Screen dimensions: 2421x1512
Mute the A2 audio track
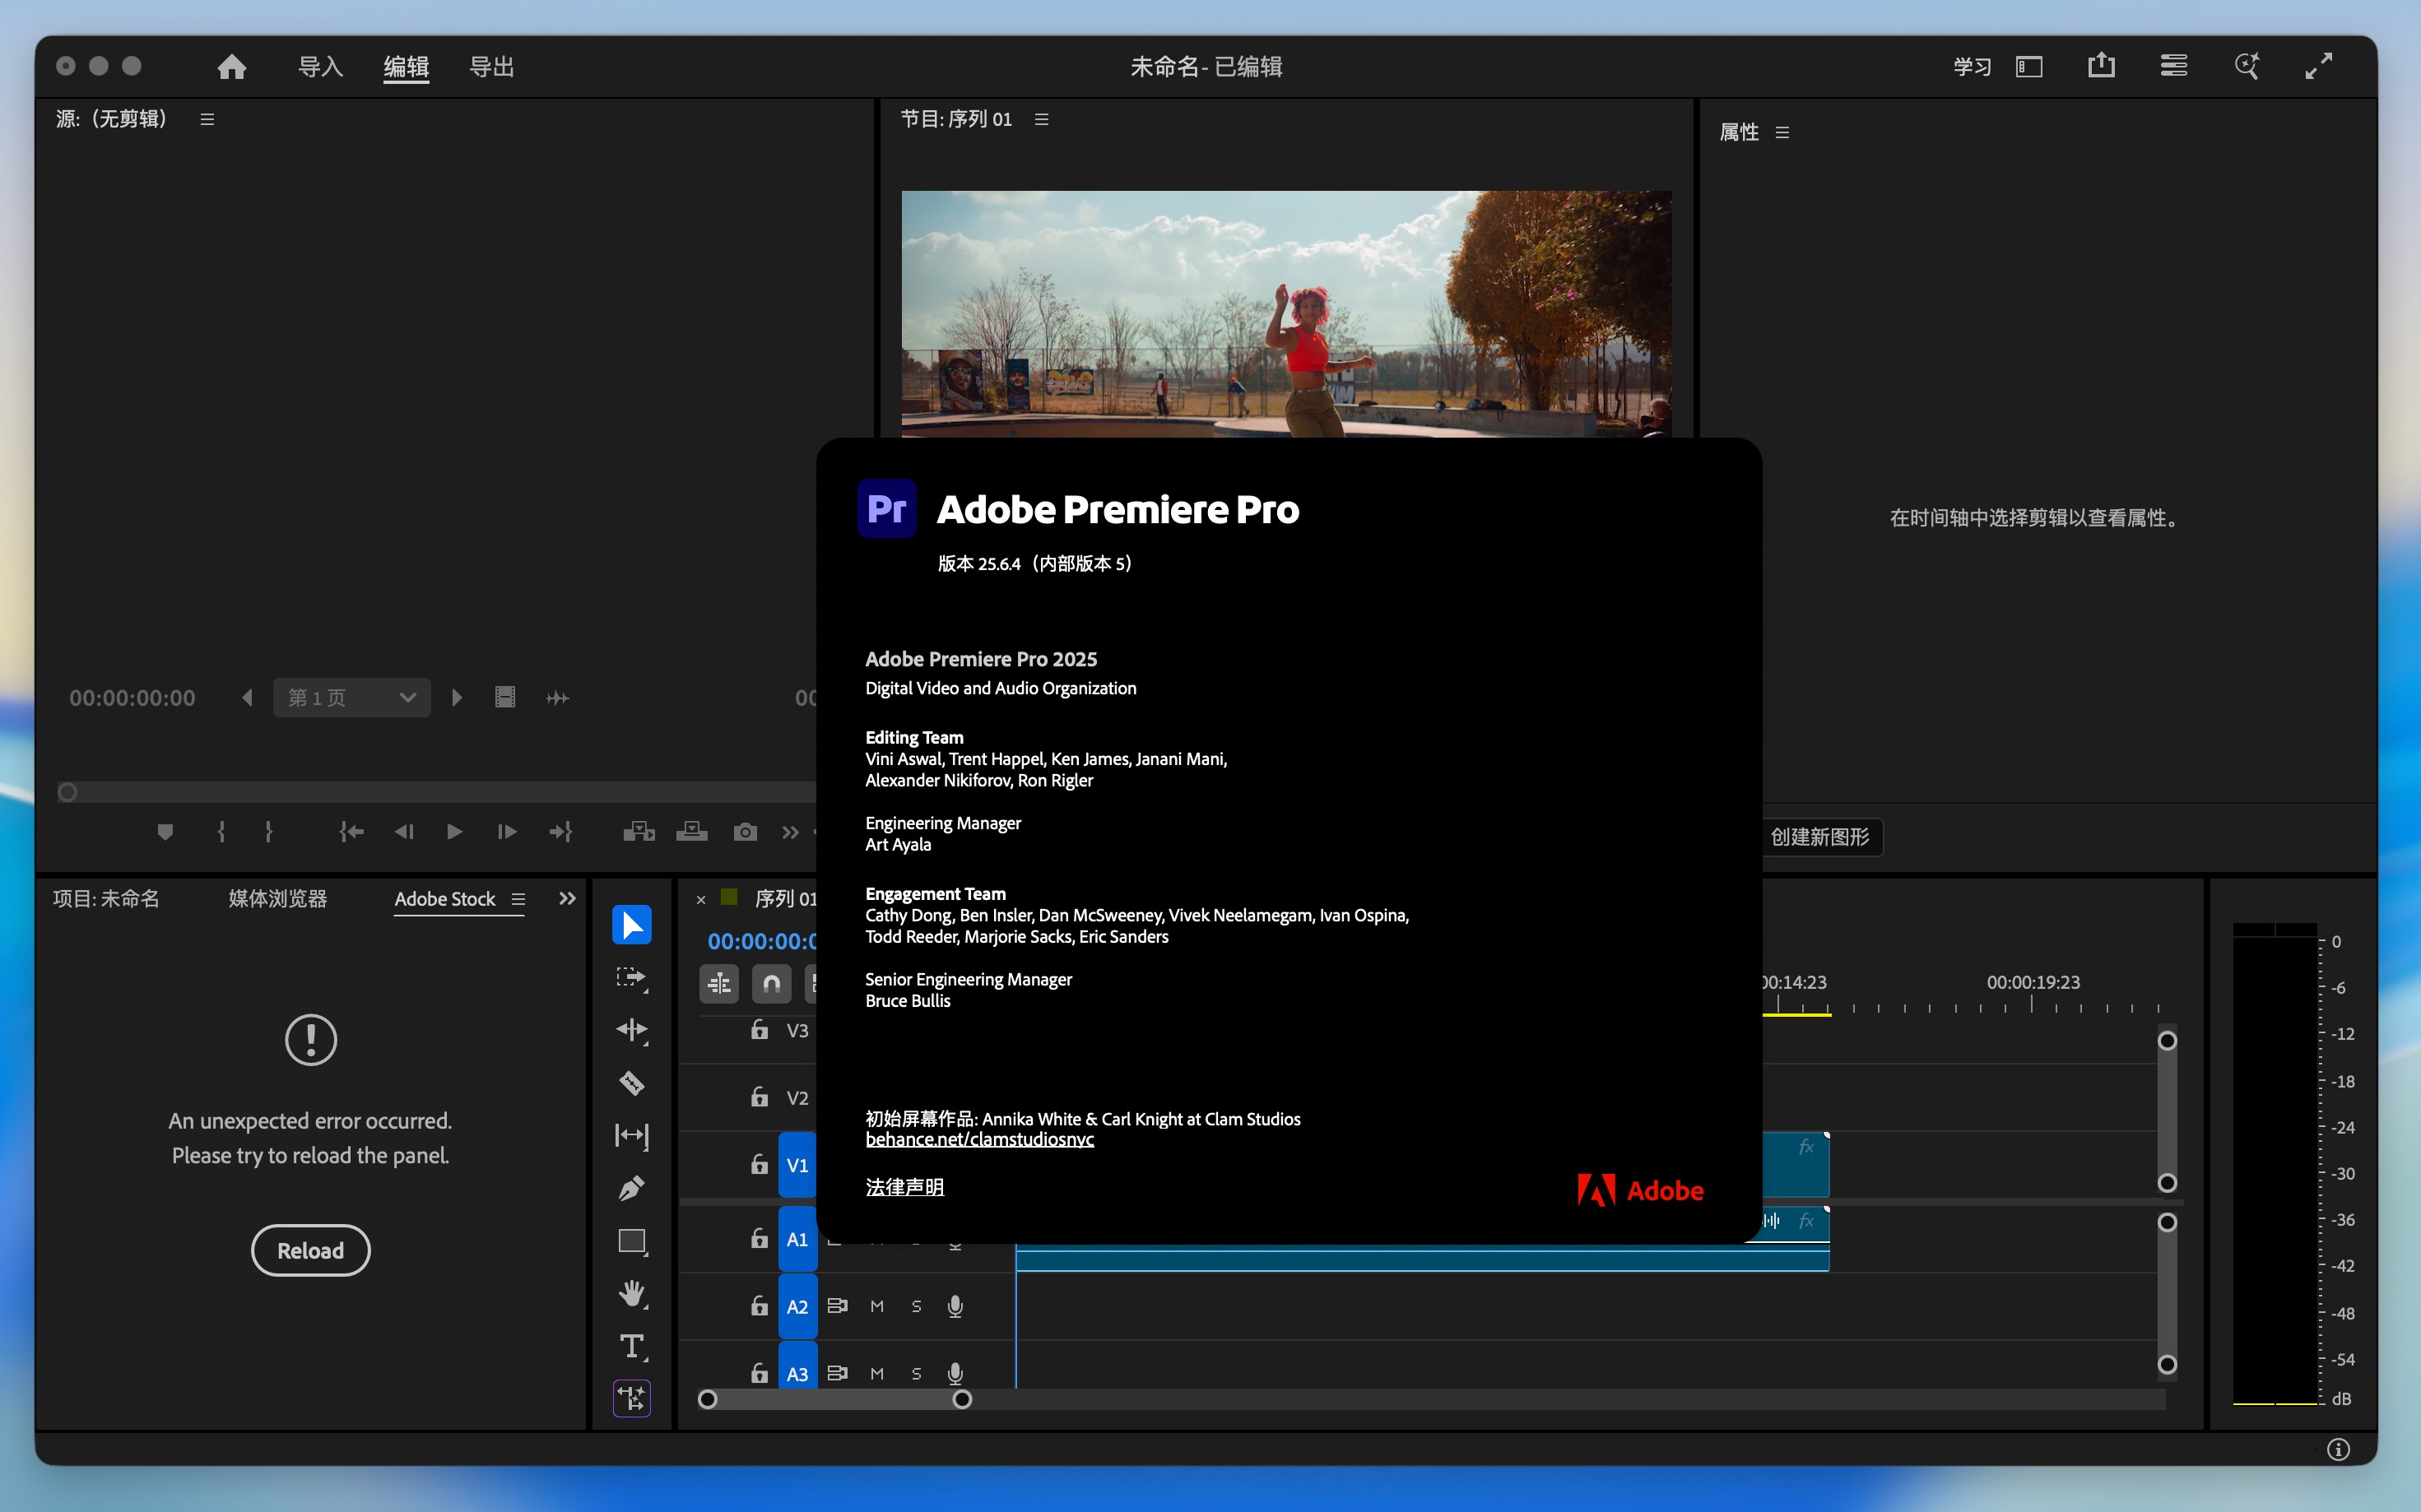coord(876,1306)
